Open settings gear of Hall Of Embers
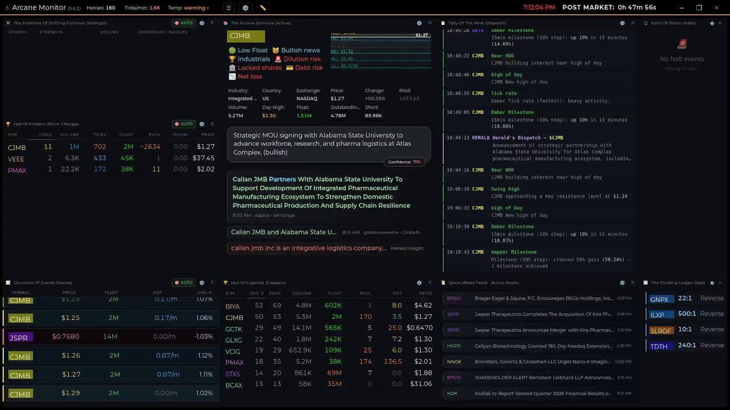The height and width of the screenshot is (410, 730). click(201, 124)
